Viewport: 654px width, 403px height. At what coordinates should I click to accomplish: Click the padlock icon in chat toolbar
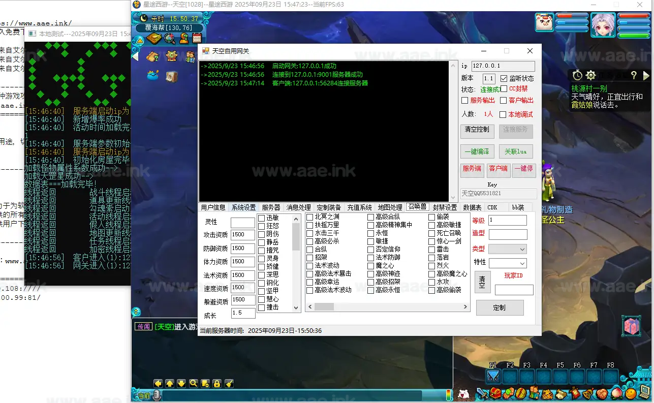click(x=217, y=384)
